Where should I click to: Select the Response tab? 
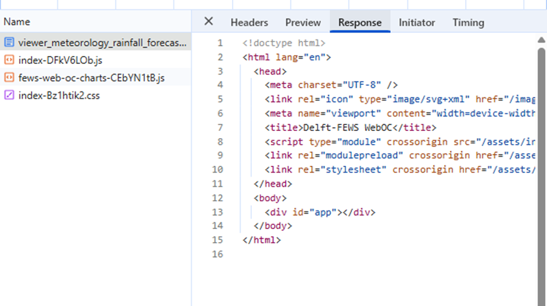click(359, 22)
